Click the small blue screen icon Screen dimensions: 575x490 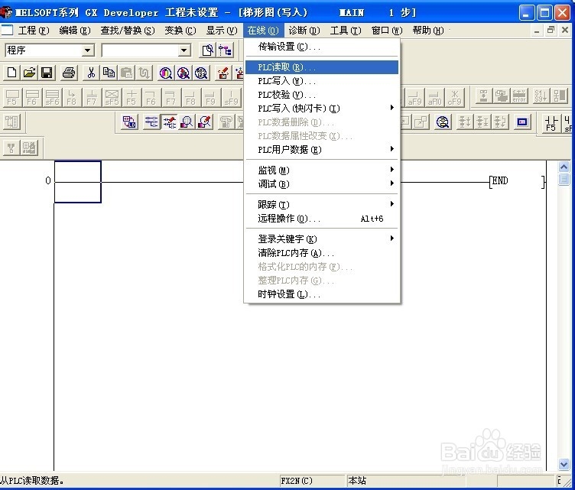coord(522,122)
